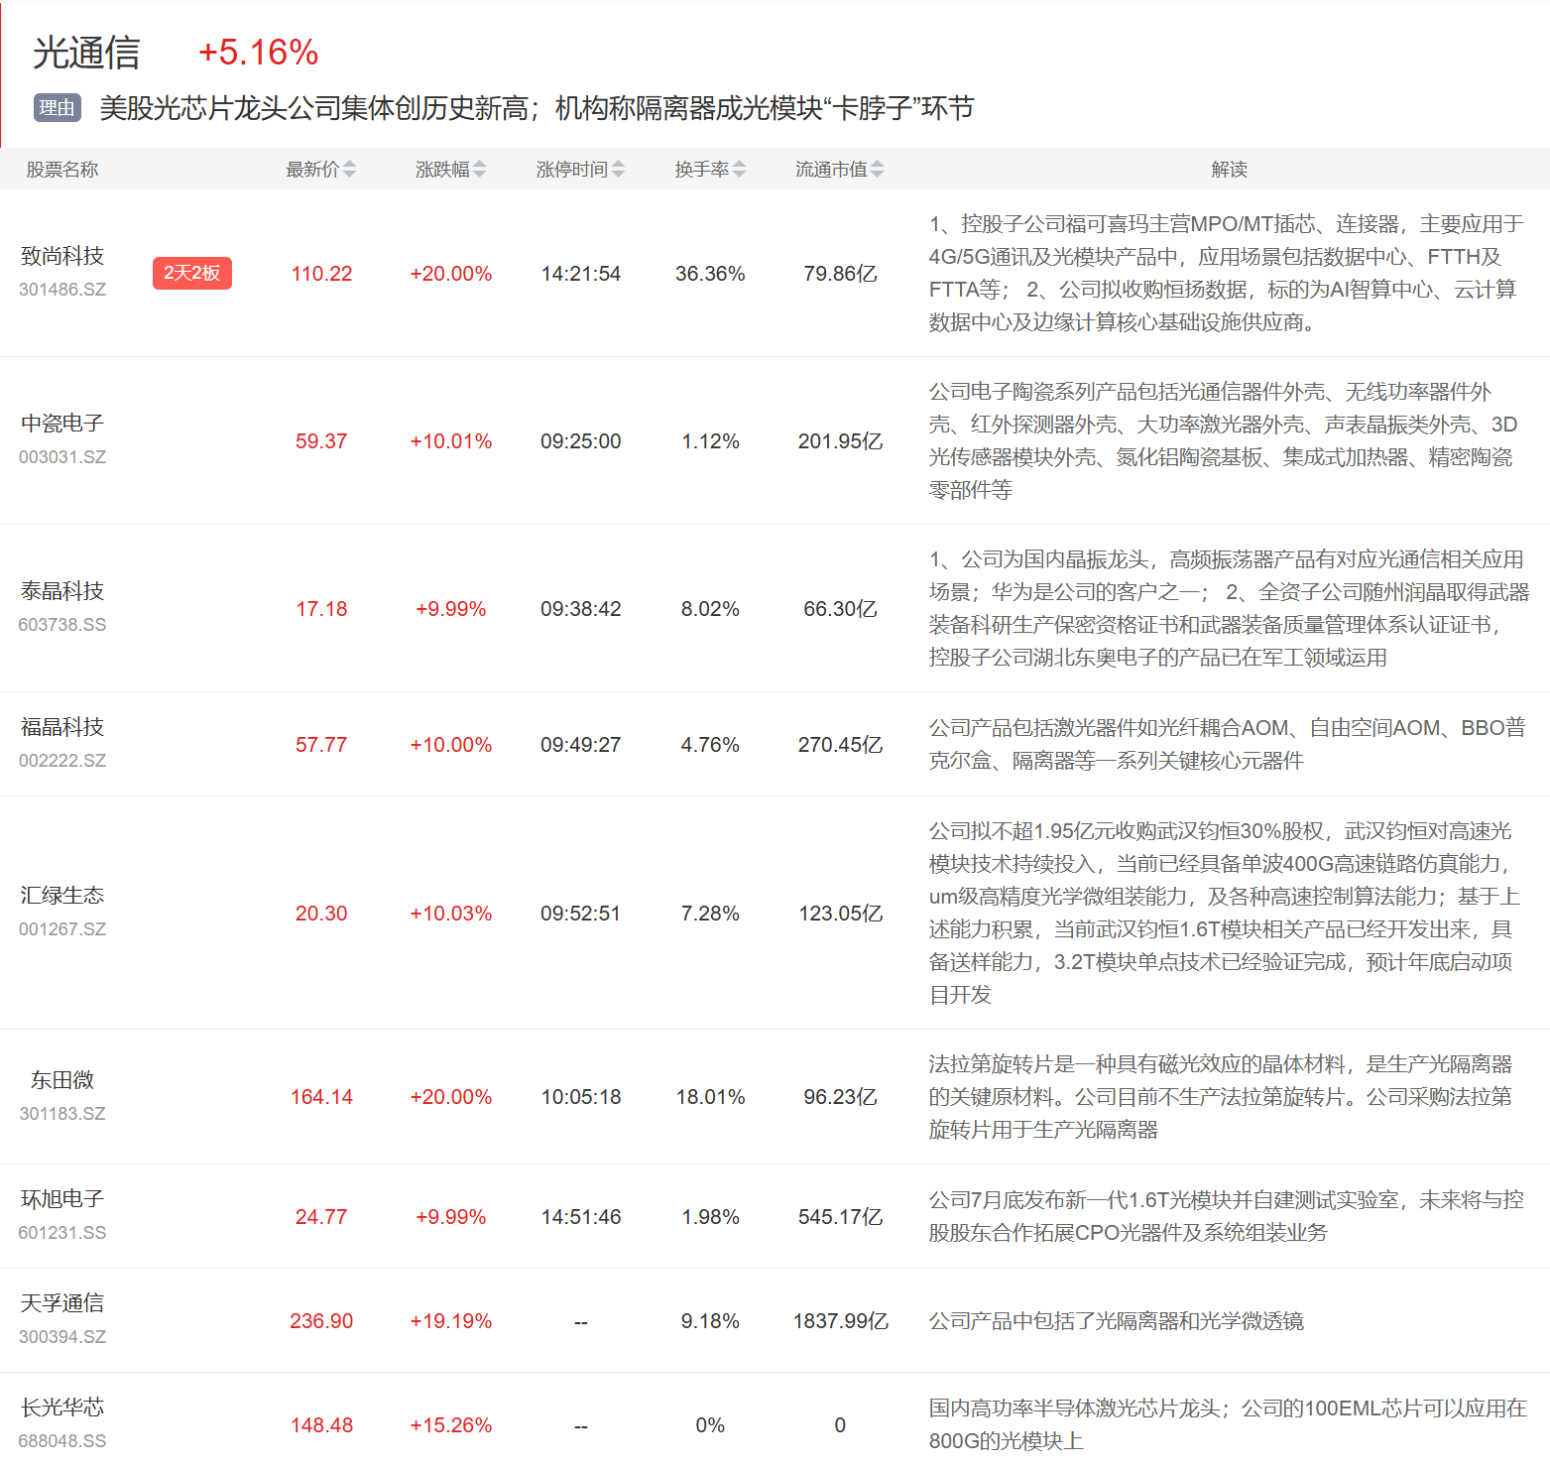This screenshot has width=1550, height=1470.
Task: Click on 汇绿生态 stock name
Action: pyautogui.click(x=62, y=896)
